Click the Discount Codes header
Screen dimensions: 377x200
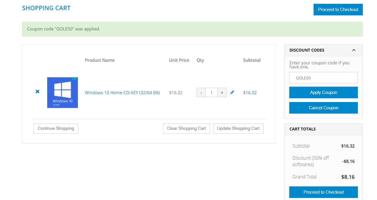coord(323,50)
